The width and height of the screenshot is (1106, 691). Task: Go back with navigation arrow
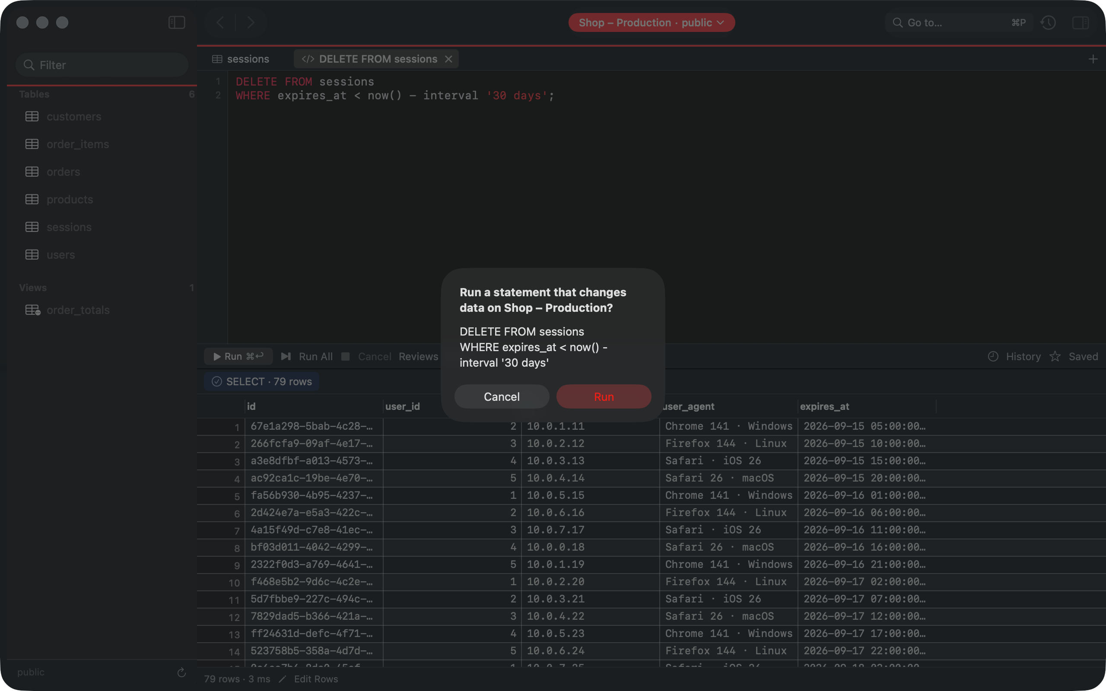point(220,22)
